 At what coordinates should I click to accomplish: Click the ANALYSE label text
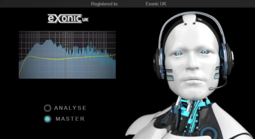click(70, 108)
